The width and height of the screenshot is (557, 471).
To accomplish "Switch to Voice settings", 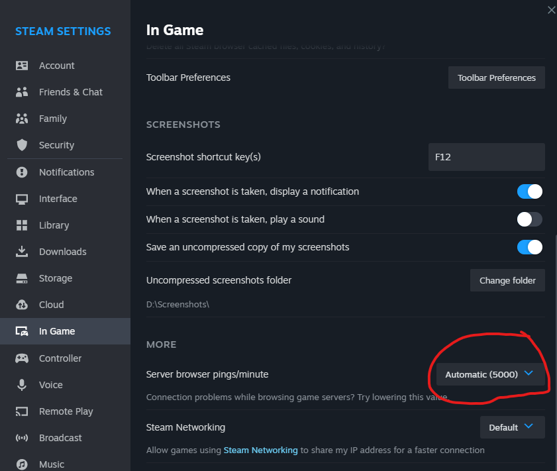I will 66,385.
